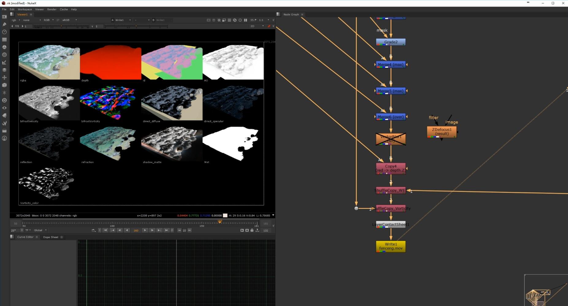Click the gamma slider next to Y
This screenshot has height=306, width=568.
pos(136,26)
